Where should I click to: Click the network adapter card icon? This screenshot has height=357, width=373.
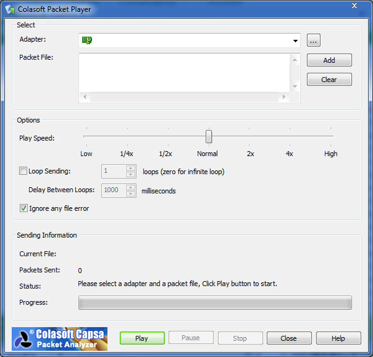point(87,40)
